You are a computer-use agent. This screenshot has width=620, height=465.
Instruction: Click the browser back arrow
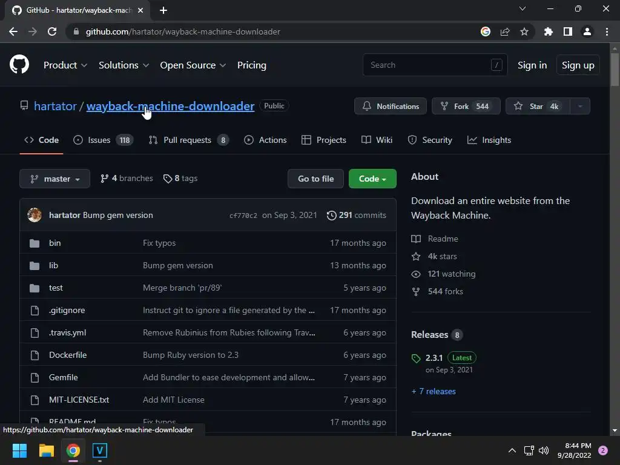click(x=13, y=31)
